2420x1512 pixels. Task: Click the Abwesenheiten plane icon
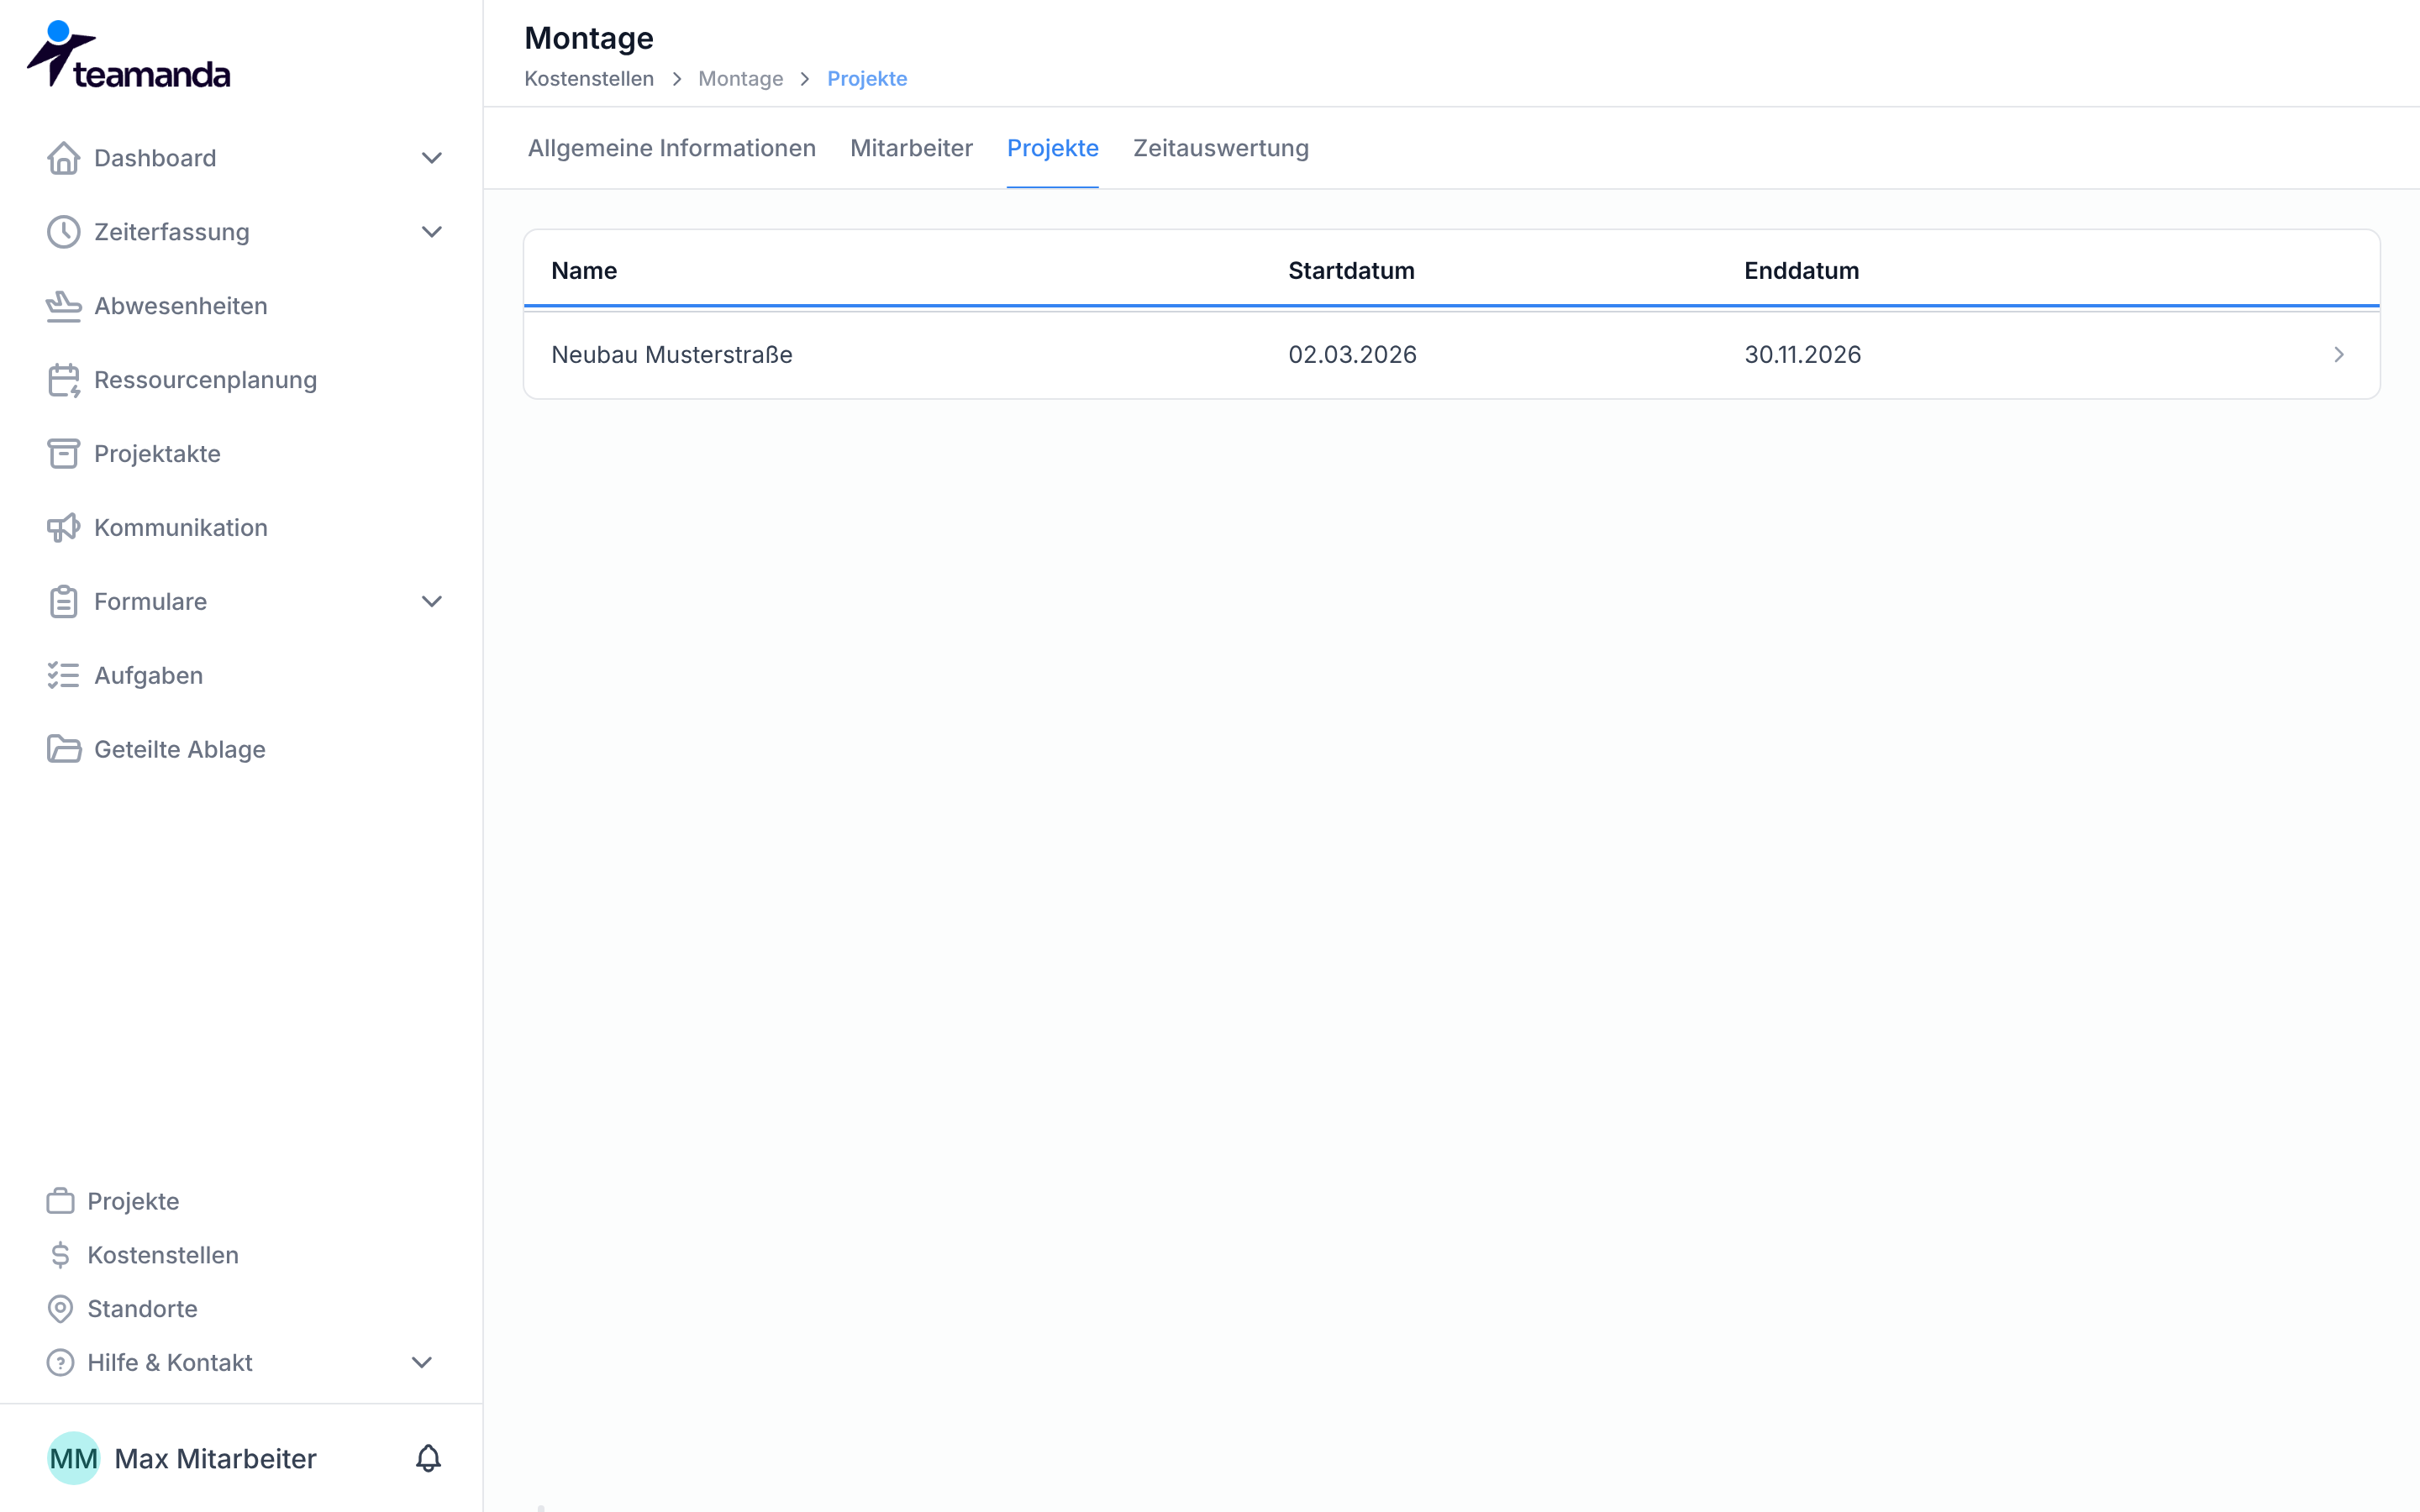(x=64, y=306)
